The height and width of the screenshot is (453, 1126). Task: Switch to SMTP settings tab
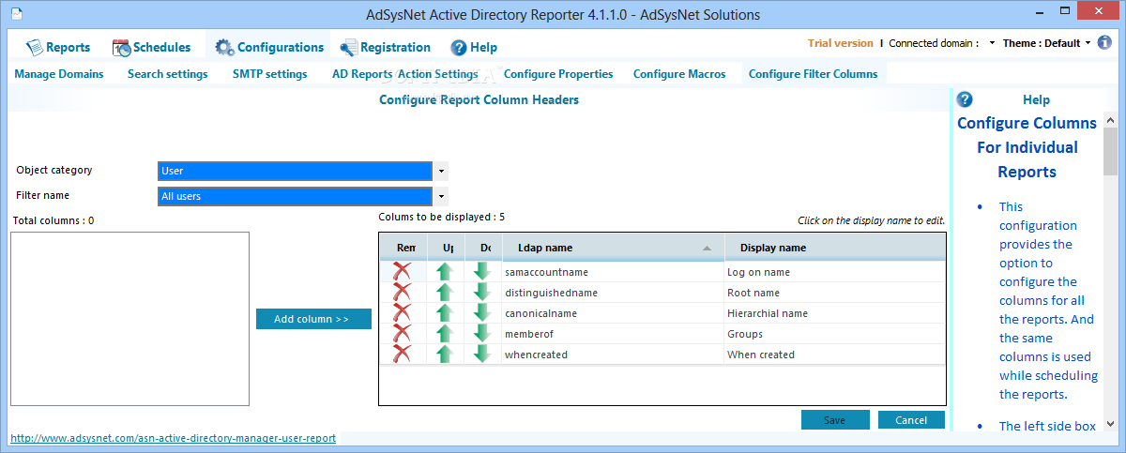tap(270, 74)
